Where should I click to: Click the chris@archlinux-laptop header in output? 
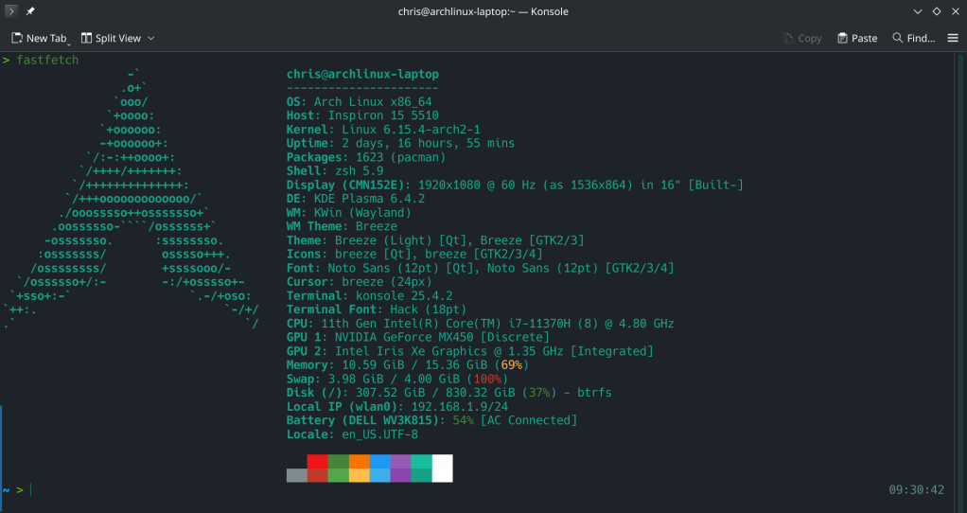coord(362,74)
